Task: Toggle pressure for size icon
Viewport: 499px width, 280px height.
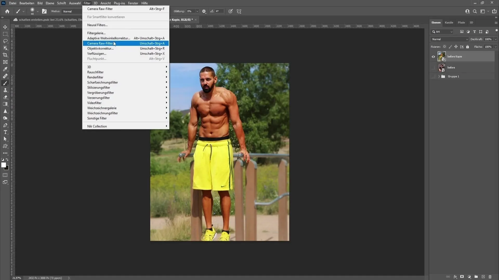Action: click(231, 11)
